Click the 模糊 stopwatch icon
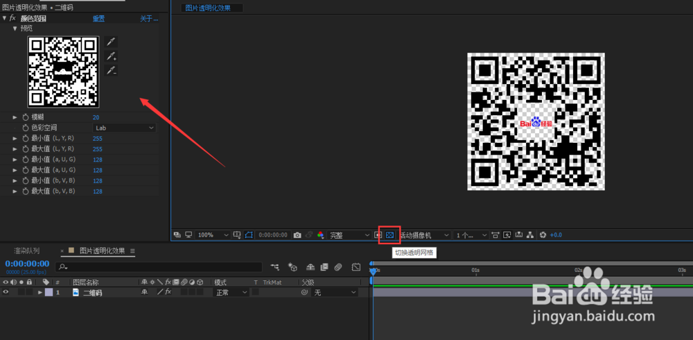 [25, 117]
